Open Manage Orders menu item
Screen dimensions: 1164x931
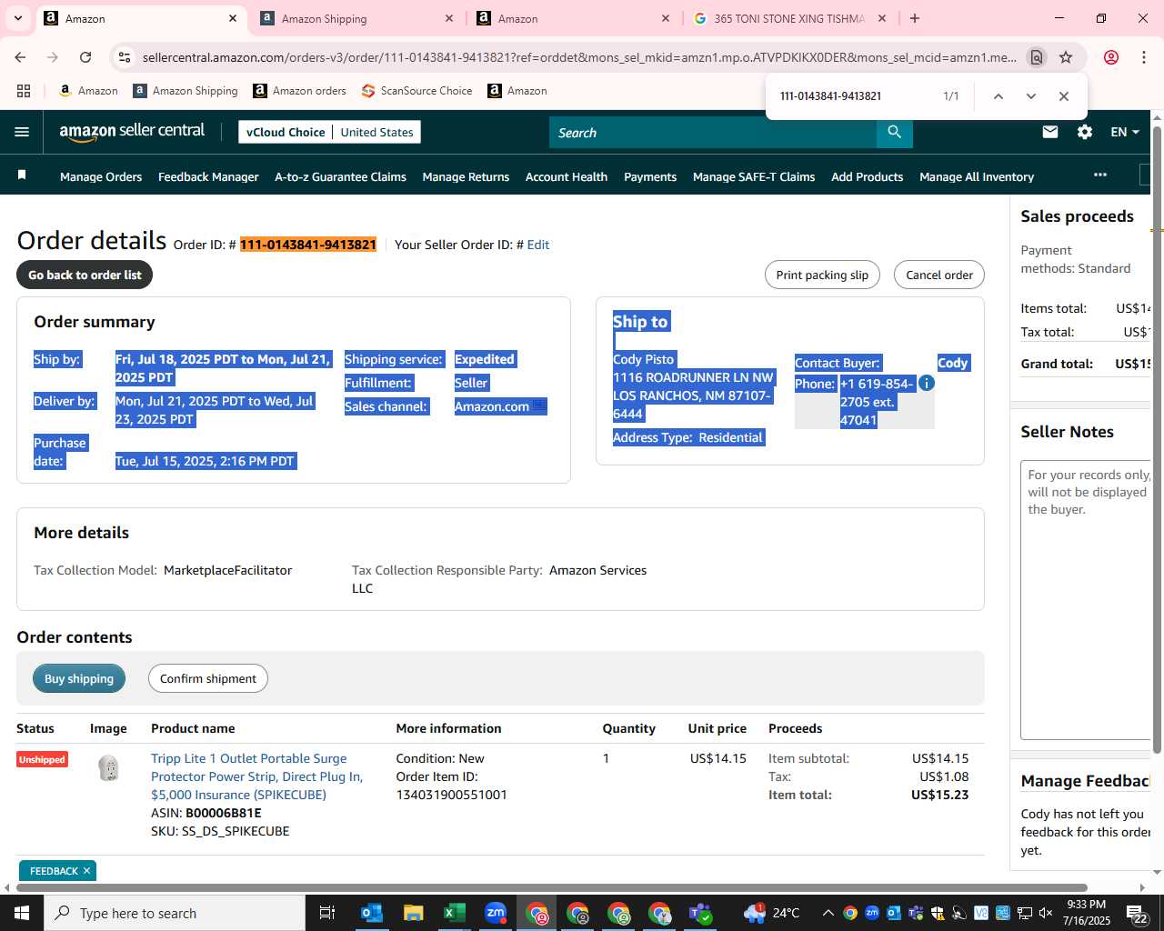(x=101, y=177)
